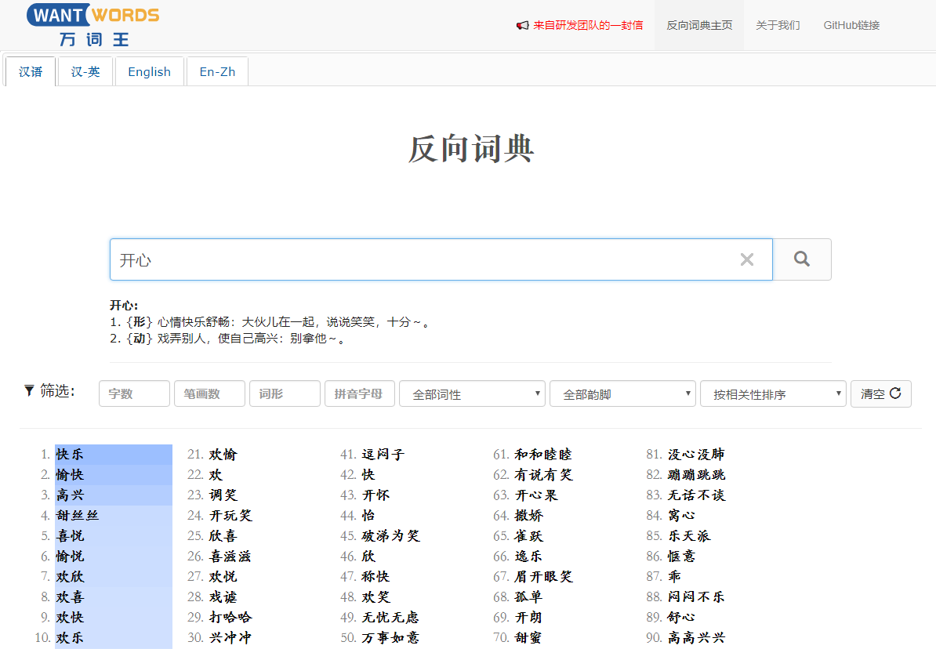Viewport: 936px width, 649px height.
Task: Select result word 喜滋滋
Action: [x=230, y=556]
